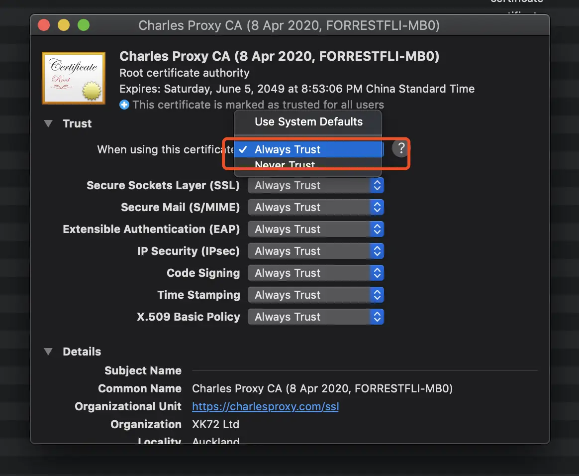This screenshot has width=579, height=476.
Task: Click the Expires Saturday, June 5, 2049 line
Action: 297,89
